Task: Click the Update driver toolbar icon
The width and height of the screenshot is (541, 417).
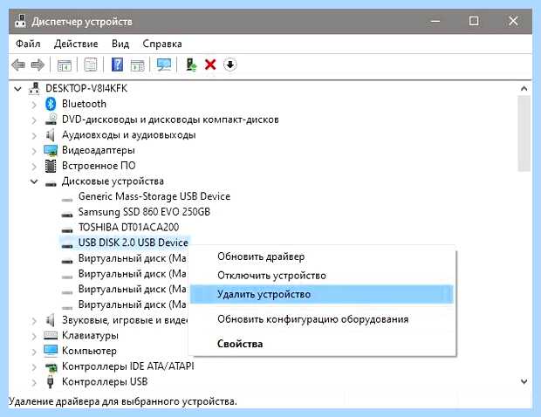Action: point(191,65)
